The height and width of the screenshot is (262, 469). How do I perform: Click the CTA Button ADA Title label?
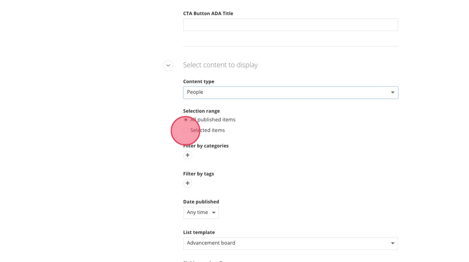(x=208, y=13)
